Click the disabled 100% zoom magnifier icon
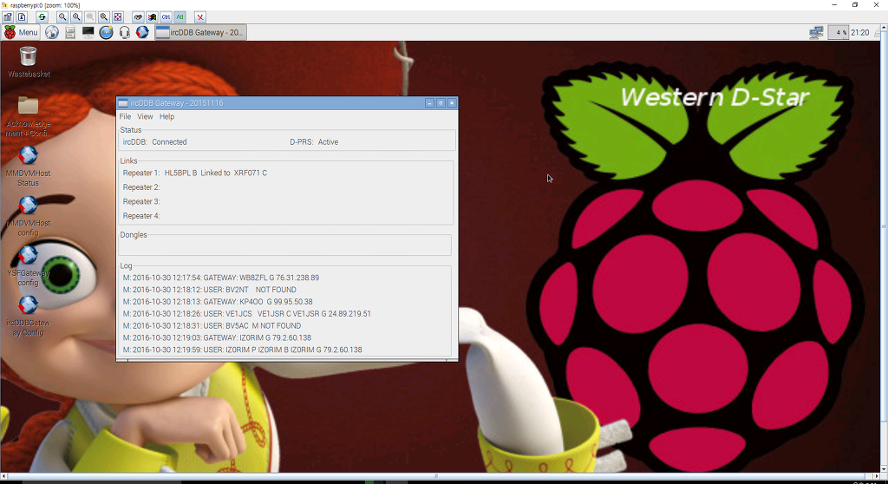This screenshot has width=888, height=484. click(90, 17)
